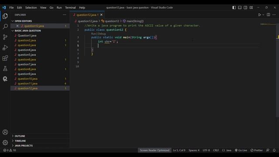Open editor more actions ellipsis

click(x=274, y=15)
